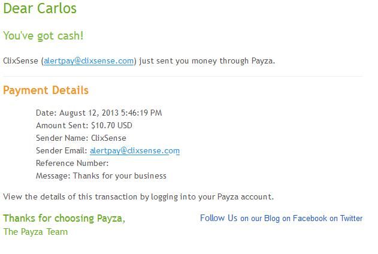378x254 pixels.
Task: Click the 'just sent you money through Payza' text
Action: 207,61
